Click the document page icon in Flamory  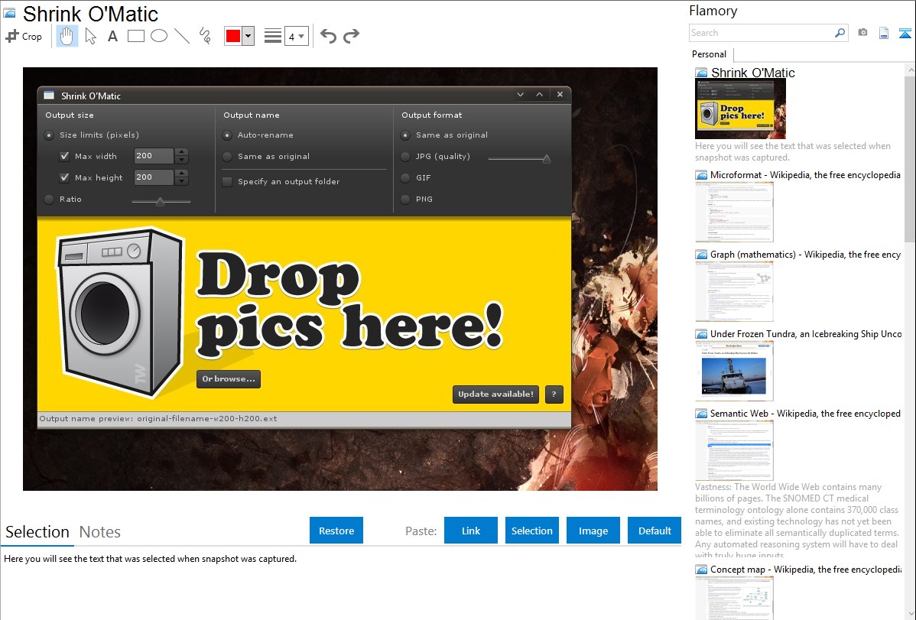[884, 33]
